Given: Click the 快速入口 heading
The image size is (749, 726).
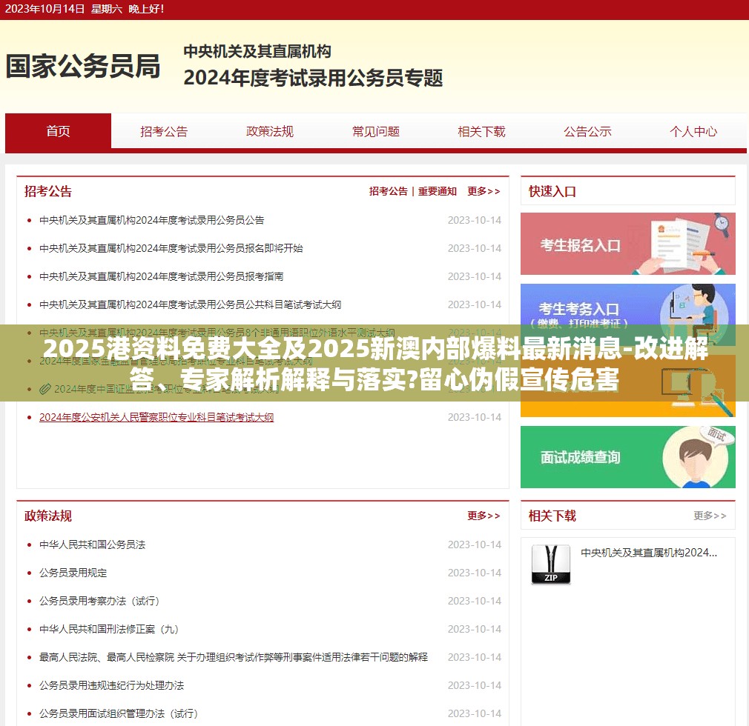Looking at the screenshot, I should 552,191.
